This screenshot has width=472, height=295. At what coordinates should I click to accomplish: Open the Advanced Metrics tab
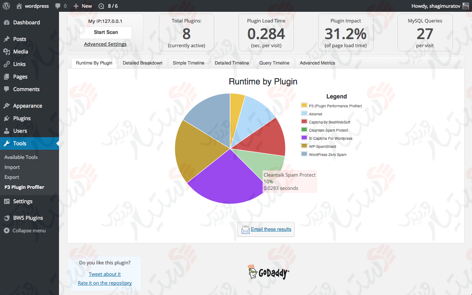(x=317, y=63)
